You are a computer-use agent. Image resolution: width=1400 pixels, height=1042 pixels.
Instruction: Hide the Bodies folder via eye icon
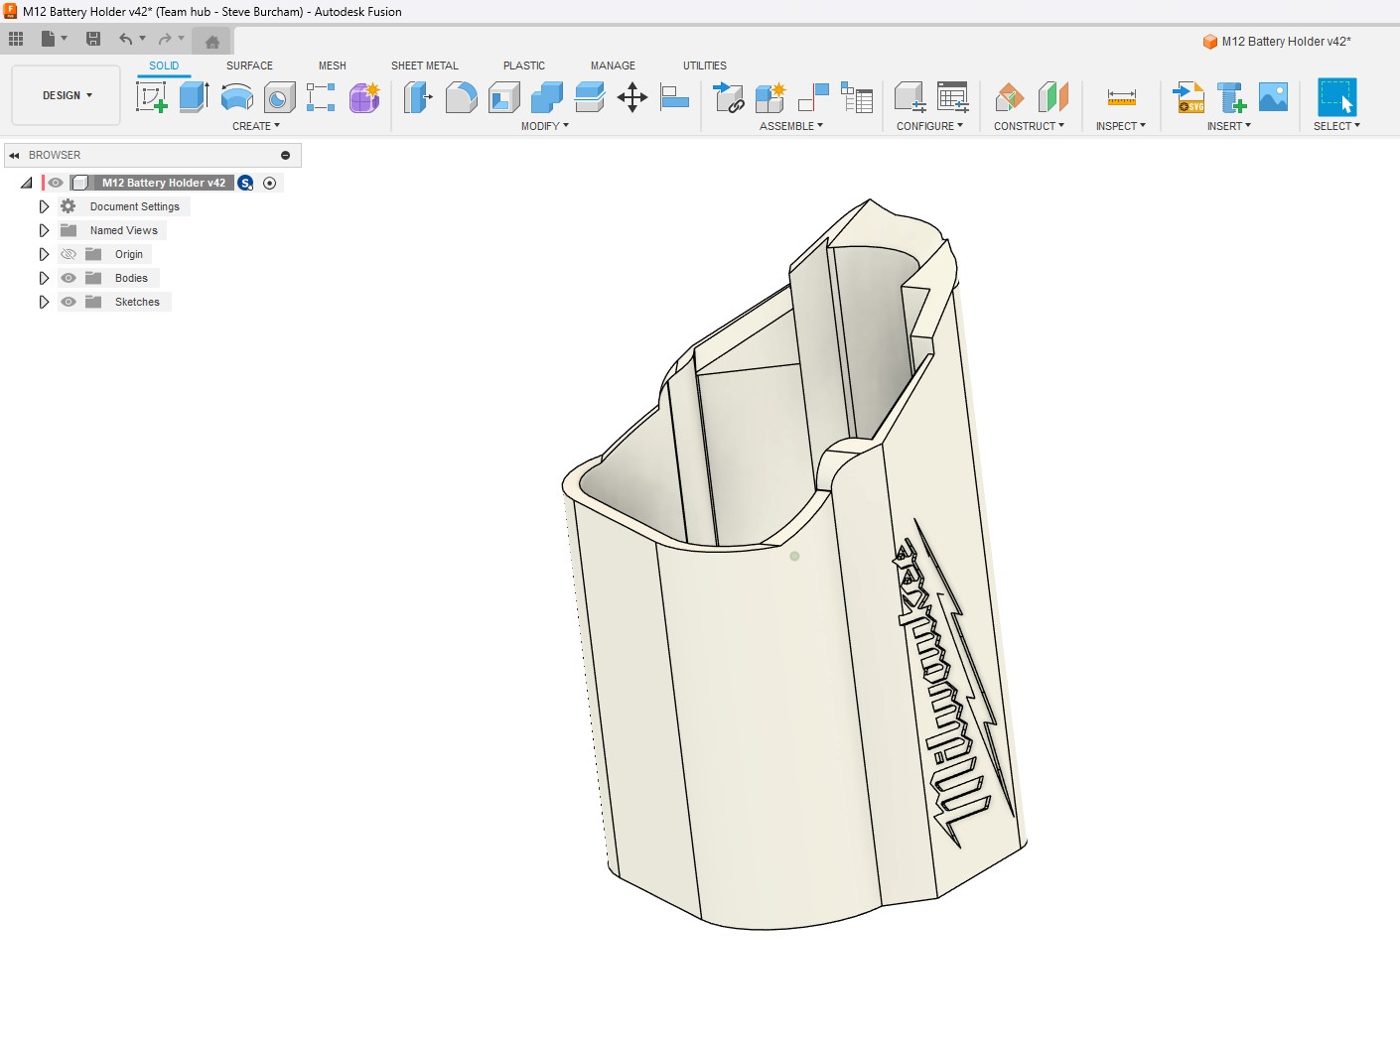click(69, 278)
